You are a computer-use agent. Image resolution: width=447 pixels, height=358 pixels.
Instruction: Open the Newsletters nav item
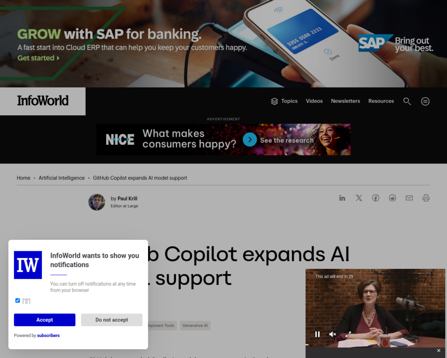pos(346,101)
